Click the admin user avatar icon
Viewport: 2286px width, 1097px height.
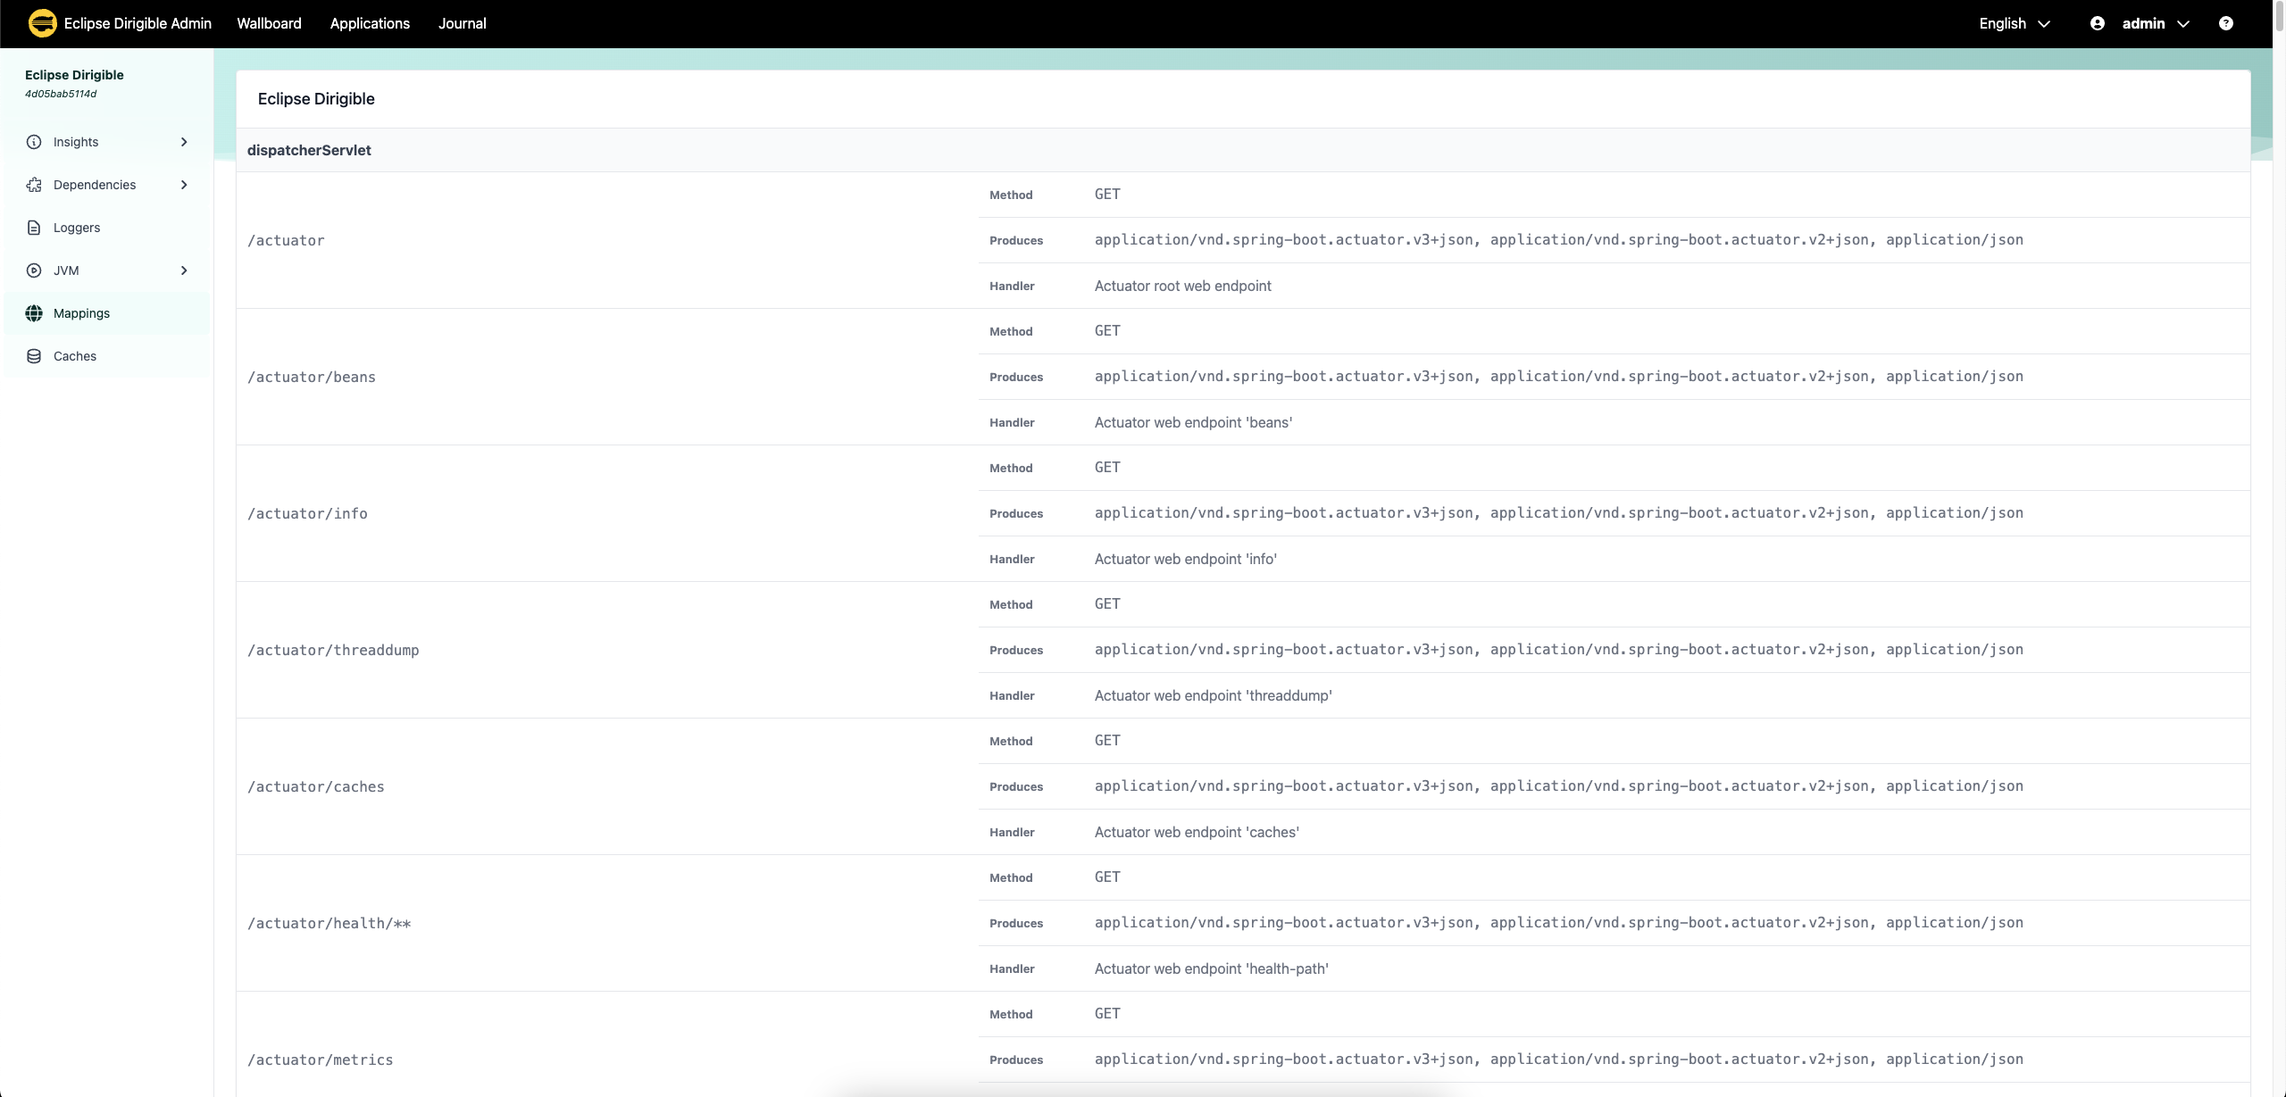click(x=2098, y=23)
